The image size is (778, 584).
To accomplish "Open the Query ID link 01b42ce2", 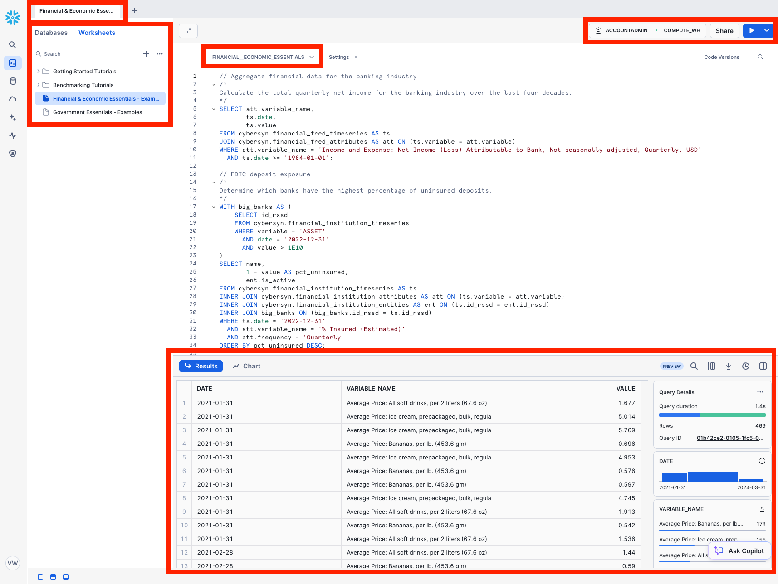I will 729,438.
